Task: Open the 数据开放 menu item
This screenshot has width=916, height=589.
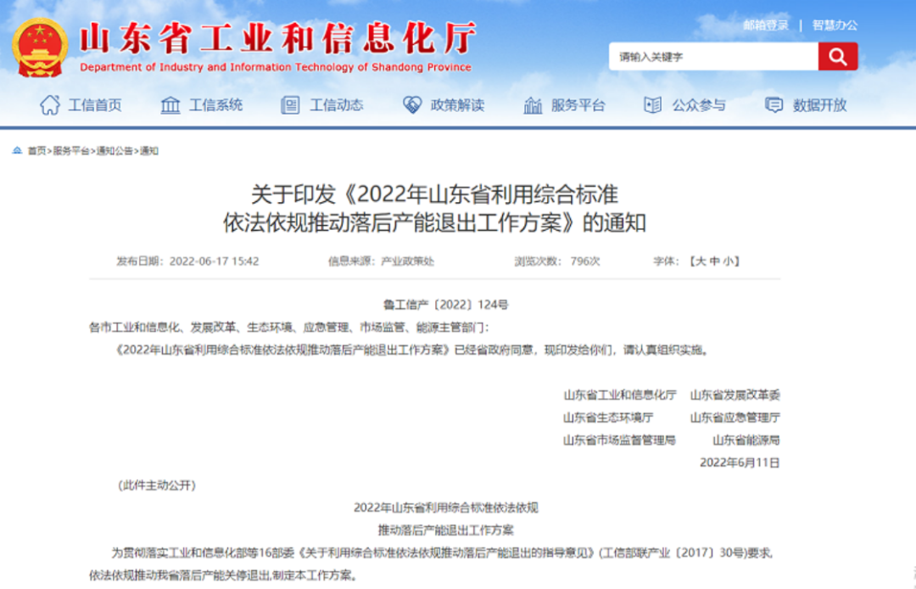Action: 819,105
